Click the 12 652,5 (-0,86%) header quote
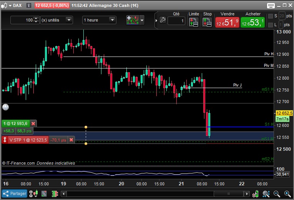This screenshot has height=200, width=294. [52, 5]
